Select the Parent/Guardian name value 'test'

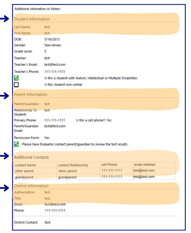pos(47,104)
